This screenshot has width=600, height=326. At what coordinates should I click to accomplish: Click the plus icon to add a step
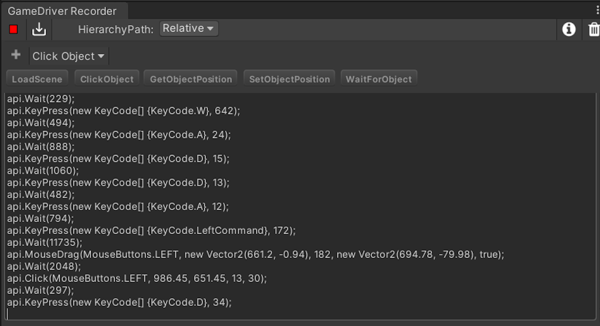click(x=16, y=55)
